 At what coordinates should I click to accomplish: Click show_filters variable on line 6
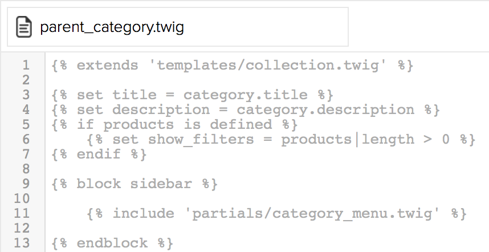[201, 140]
